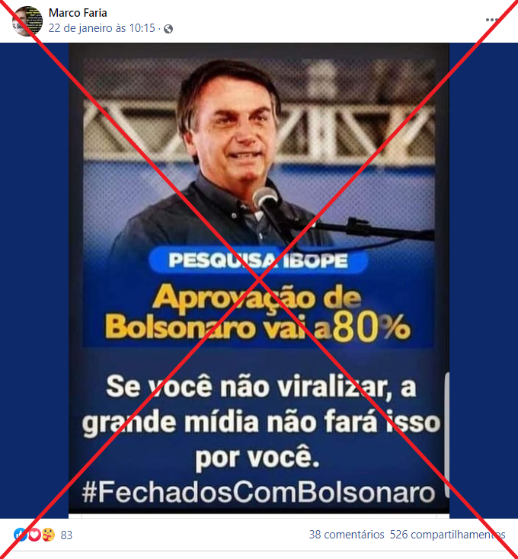This screenshot has width=518, height=559.
Task: Click the 'Se você não viralizar' caption text
Action: 261,387
